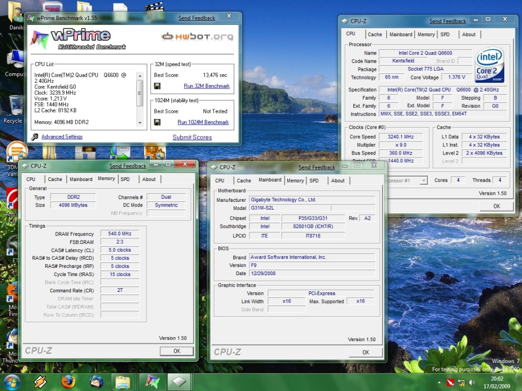Click the taskbar clock 20:02
This screenshot has width=522, height=391.
(497, 379)
